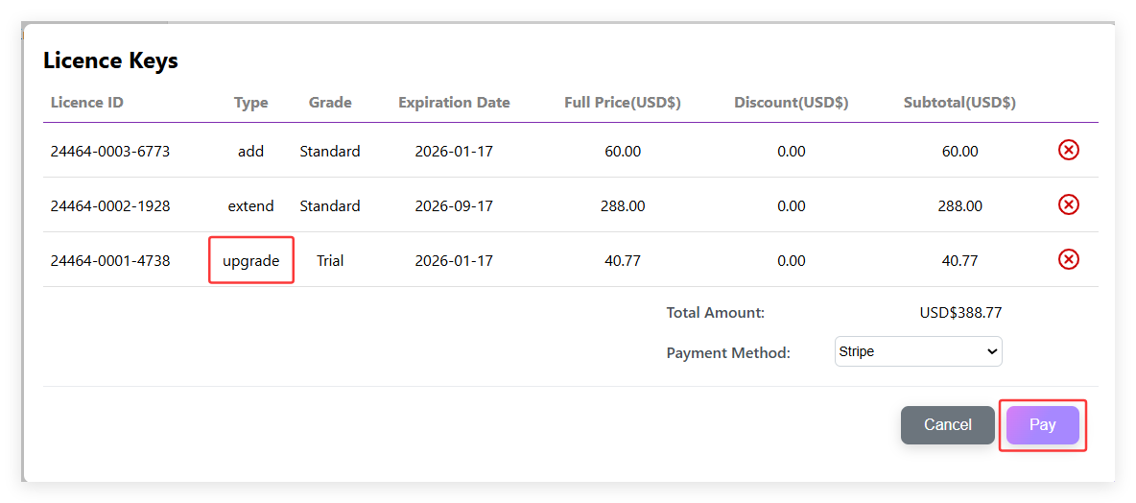This screenshot has width=1136, height=503.
Task: Click the Payment Method label
Action: tap(727, 353)
